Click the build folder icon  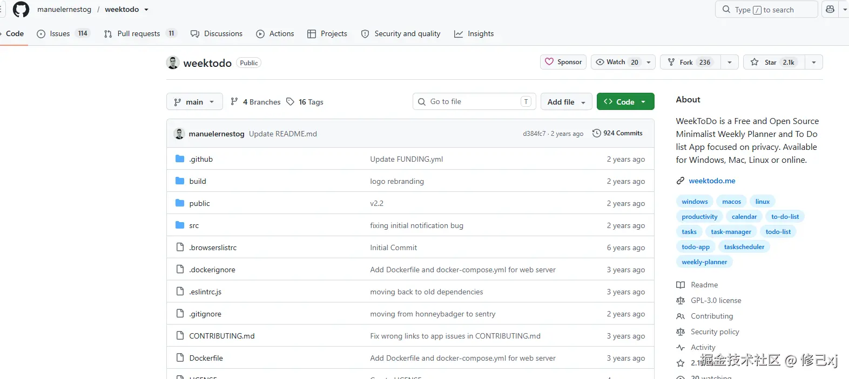tap(180, 181)
